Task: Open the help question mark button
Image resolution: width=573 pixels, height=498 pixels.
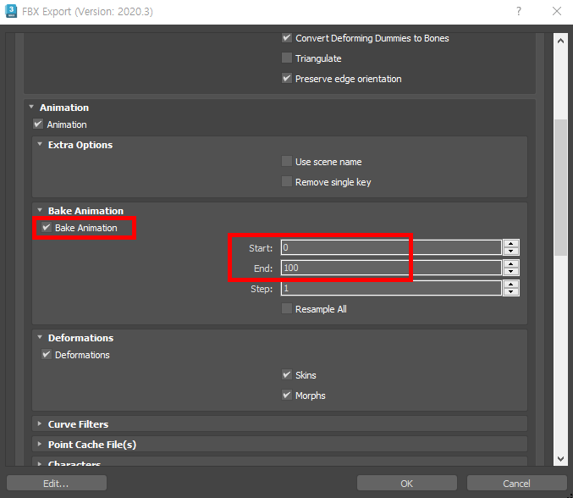Action: [519, 11]
